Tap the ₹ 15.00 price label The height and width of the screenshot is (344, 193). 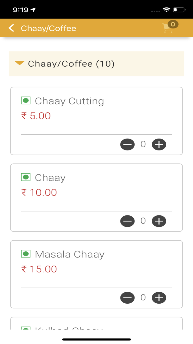[x=39, y=269]
